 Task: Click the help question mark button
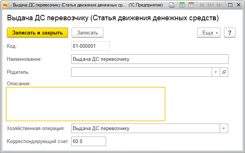(229, 33)
